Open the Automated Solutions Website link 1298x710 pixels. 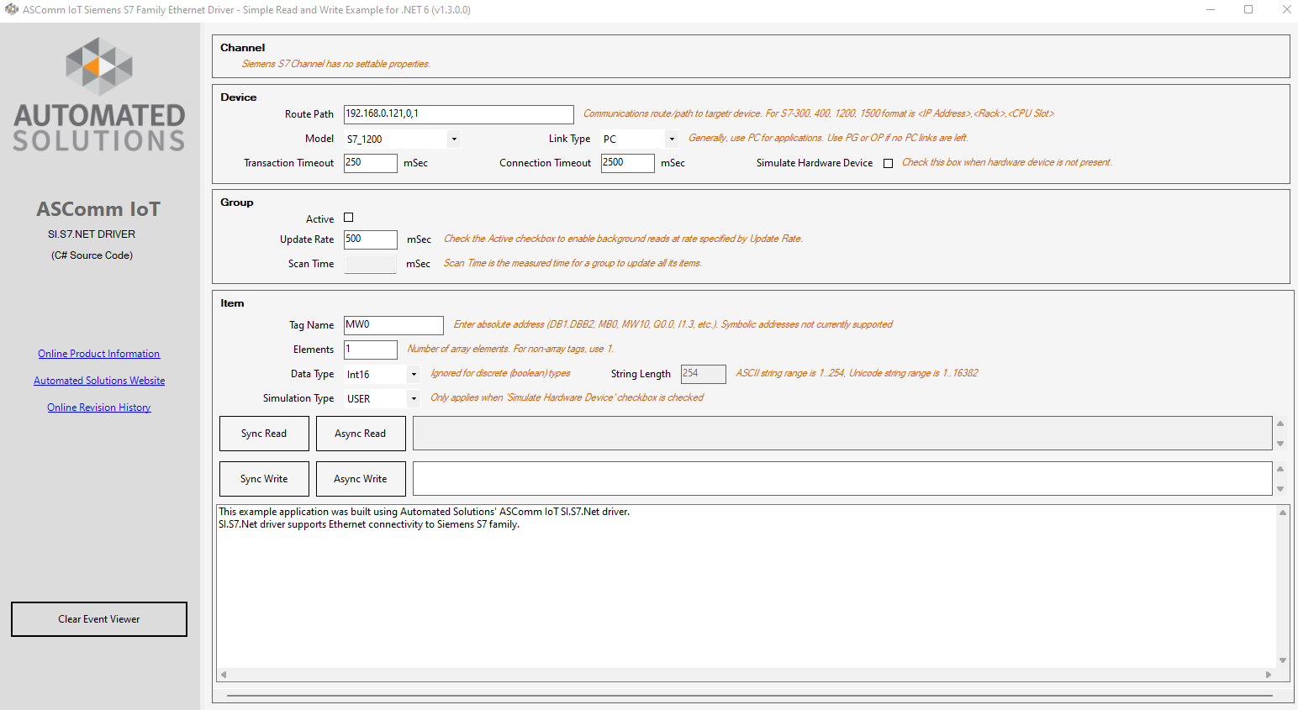99,381
